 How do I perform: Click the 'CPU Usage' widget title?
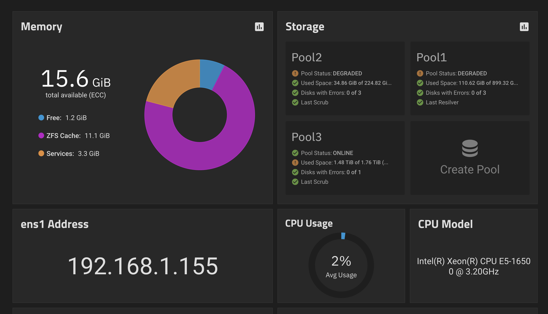(309, 223)
